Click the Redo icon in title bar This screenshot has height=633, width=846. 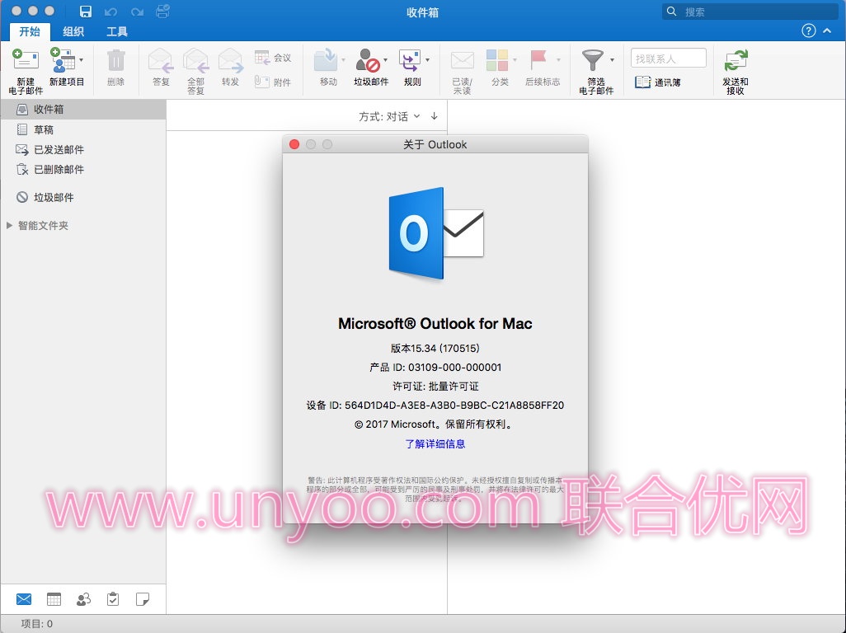[x=137, y=12]
